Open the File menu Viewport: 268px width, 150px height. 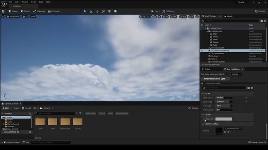pyautogui.click(x=10, y=2)
